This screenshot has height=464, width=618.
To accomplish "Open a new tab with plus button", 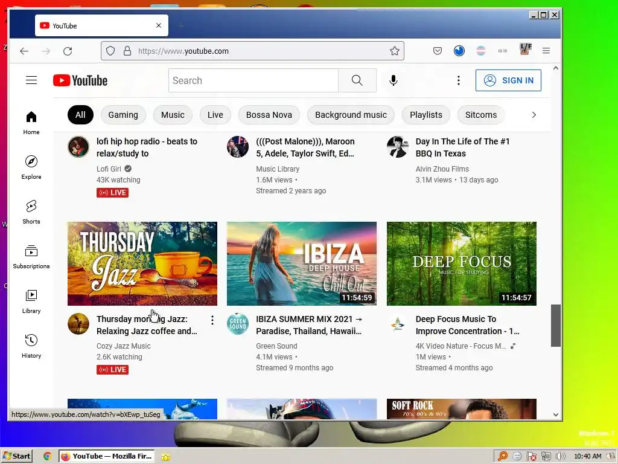I will [181, 26].
